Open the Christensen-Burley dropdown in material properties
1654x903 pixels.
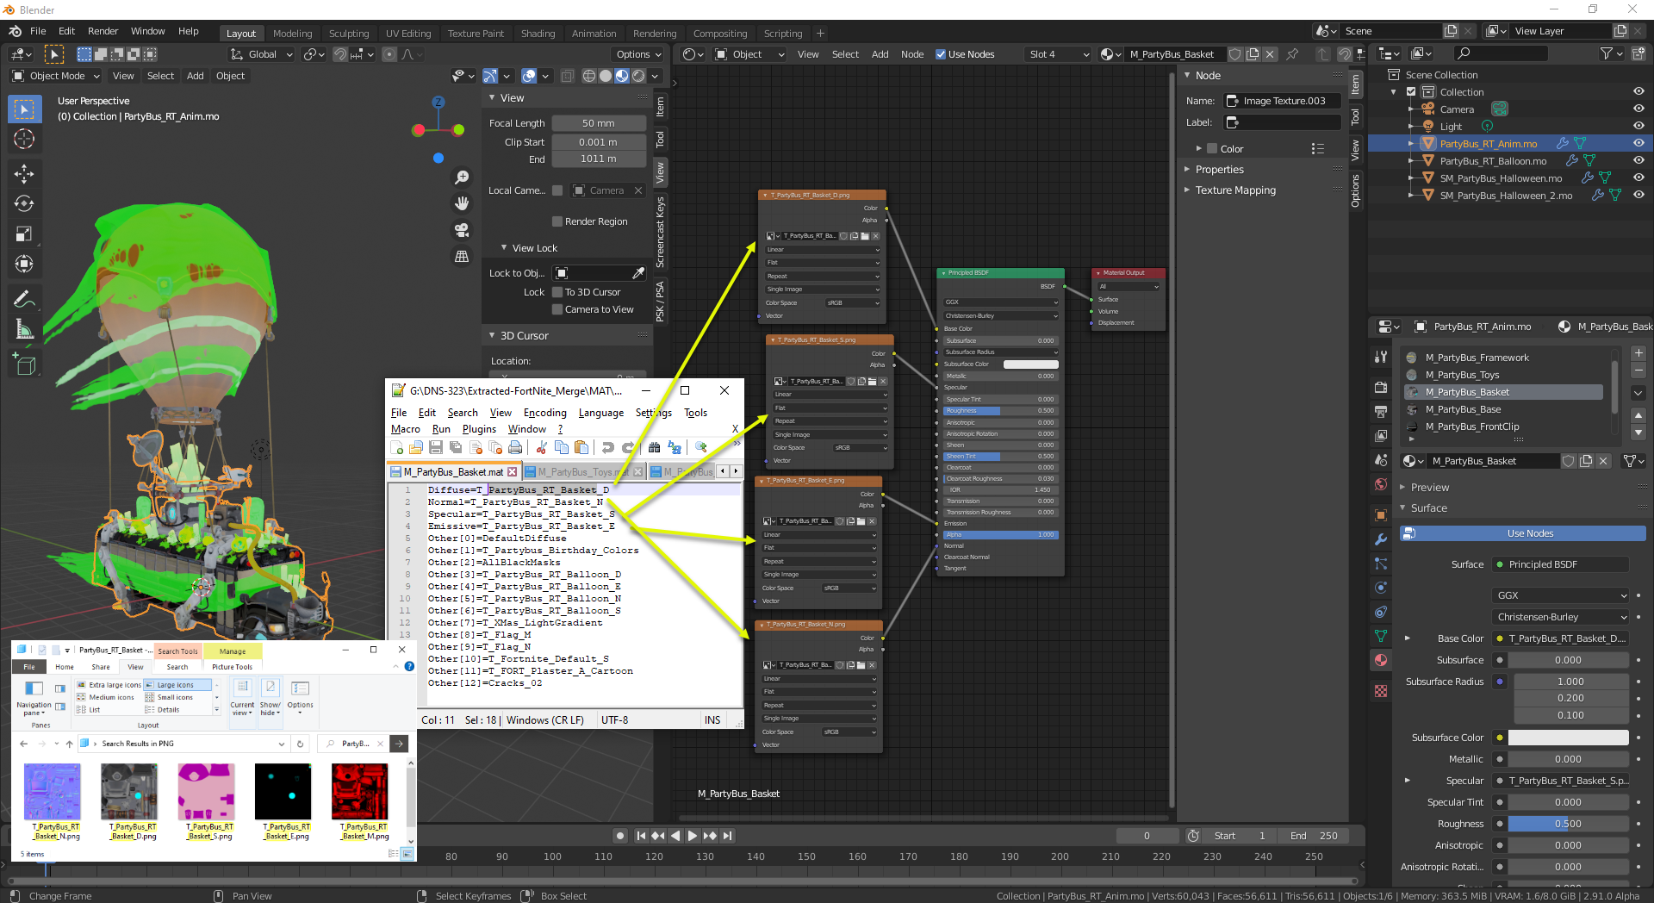(1561, 617)
